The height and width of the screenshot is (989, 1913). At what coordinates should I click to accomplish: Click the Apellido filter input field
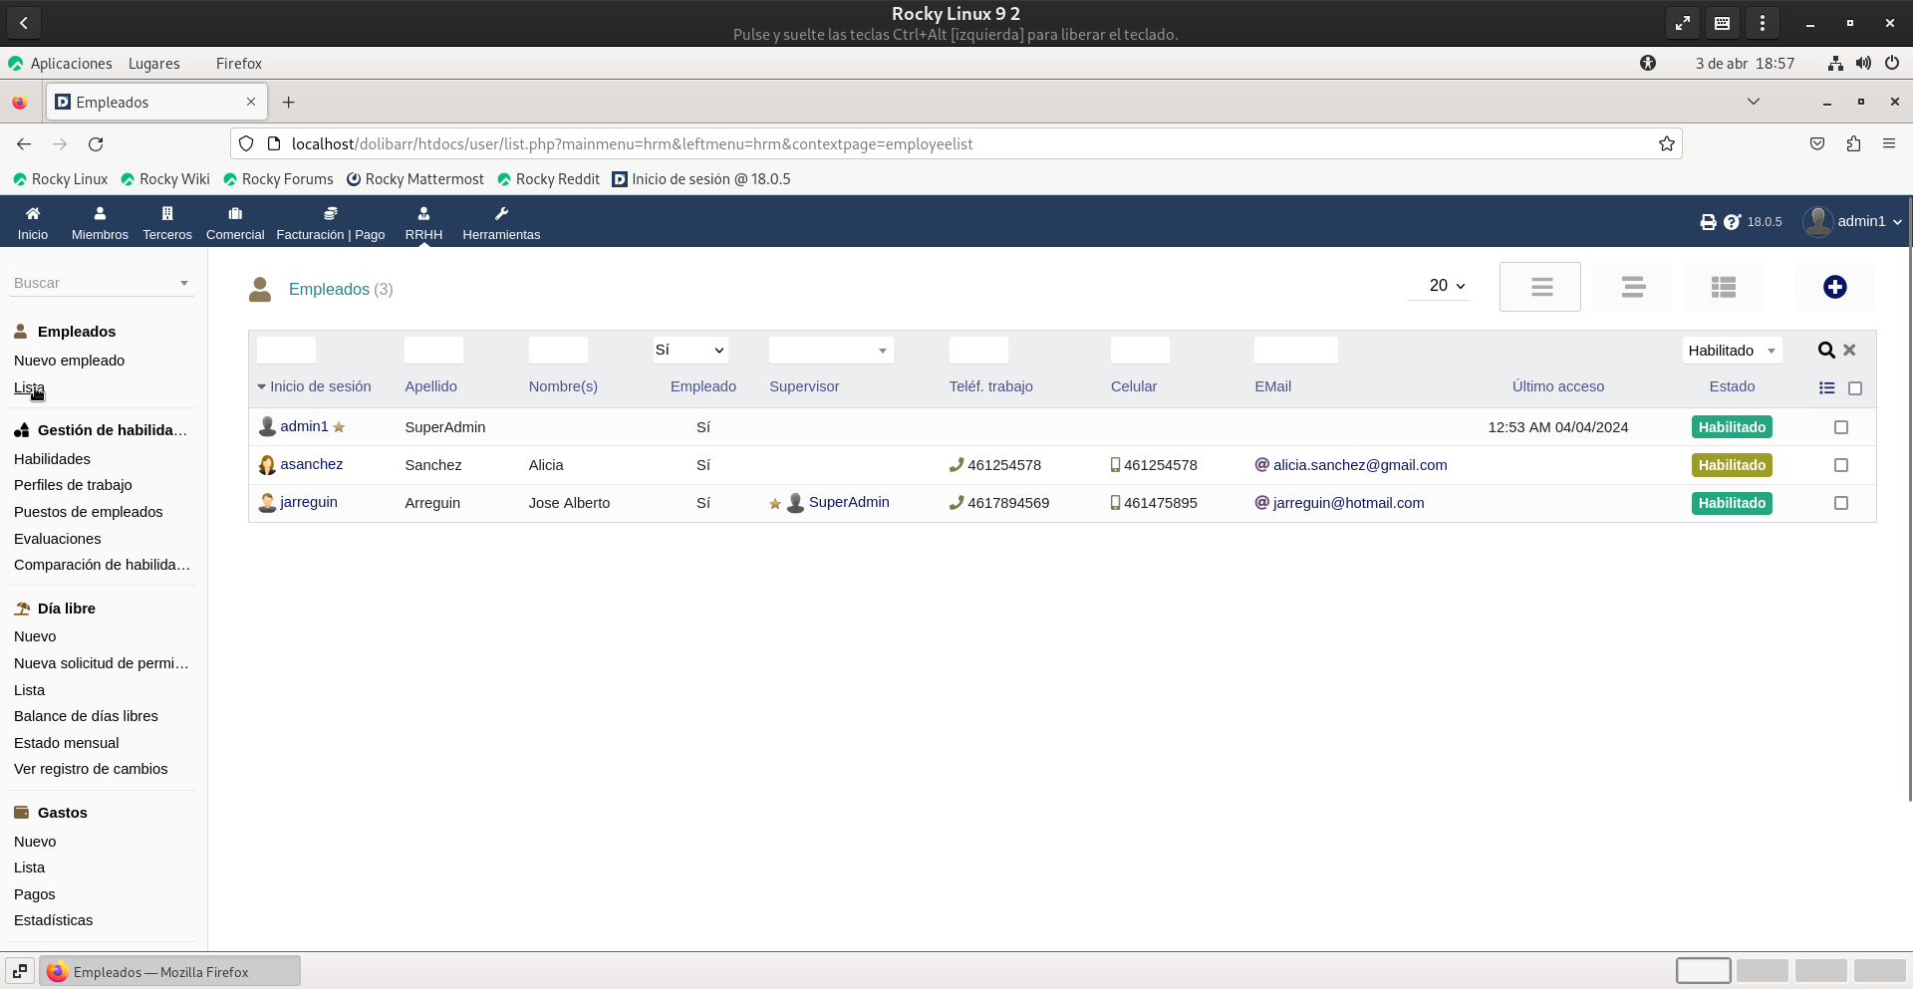pos(433,351)
